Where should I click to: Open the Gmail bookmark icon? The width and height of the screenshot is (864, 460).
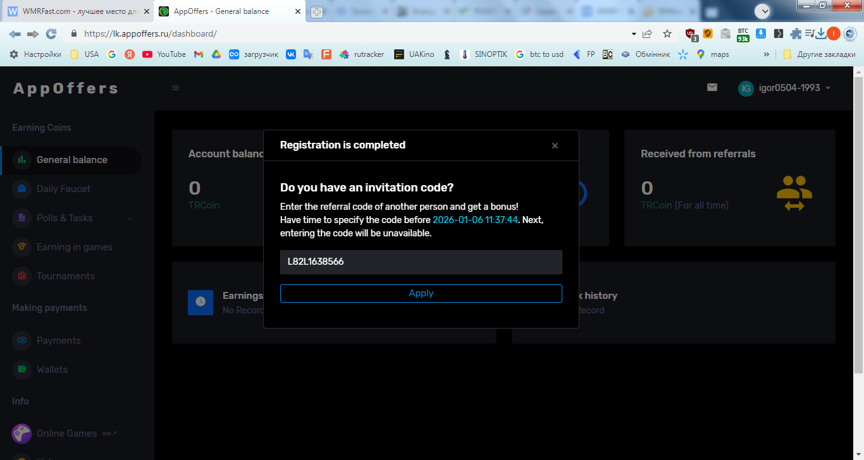[198, 54]
